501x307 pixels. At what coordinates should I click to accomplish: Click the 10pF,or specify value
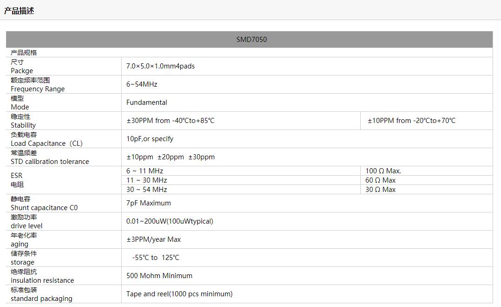point(150,139)
